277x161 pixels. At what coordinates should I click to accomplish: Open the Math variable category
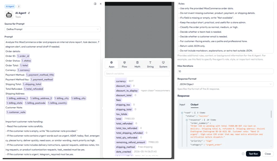point(137,64)
